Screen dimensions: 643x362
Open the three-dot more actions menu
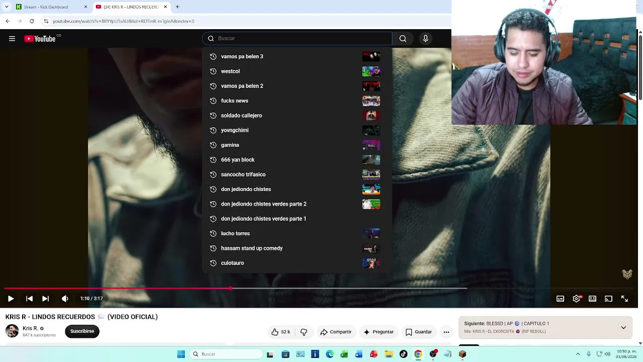coord(446,332)
